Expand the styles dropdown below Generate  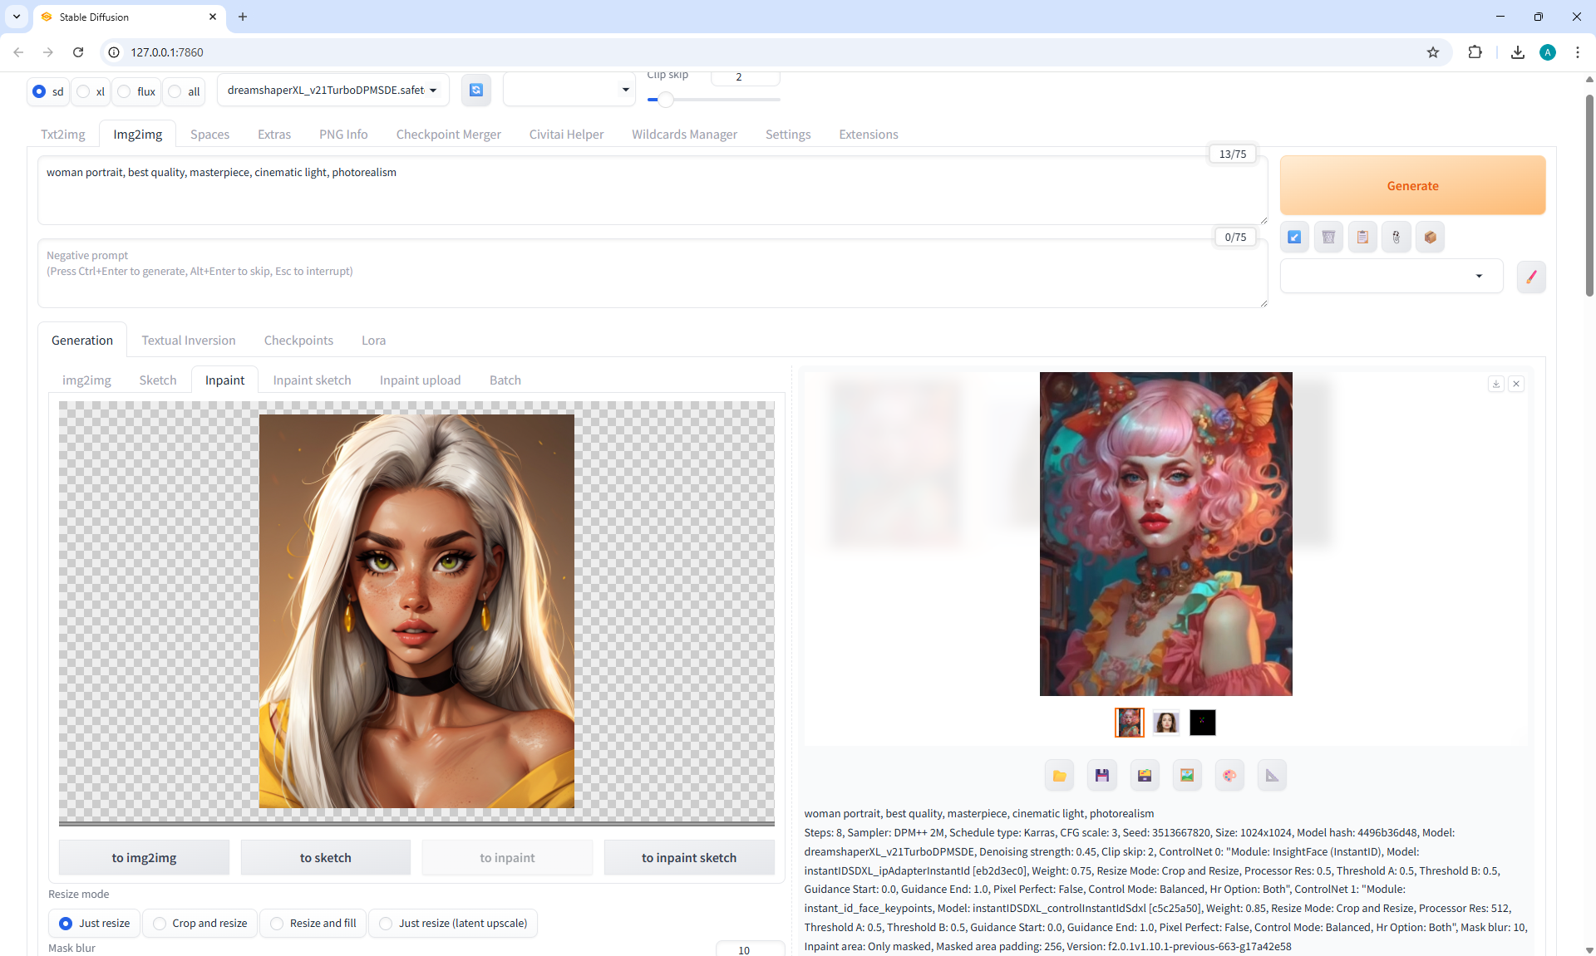pos(1392,276)
